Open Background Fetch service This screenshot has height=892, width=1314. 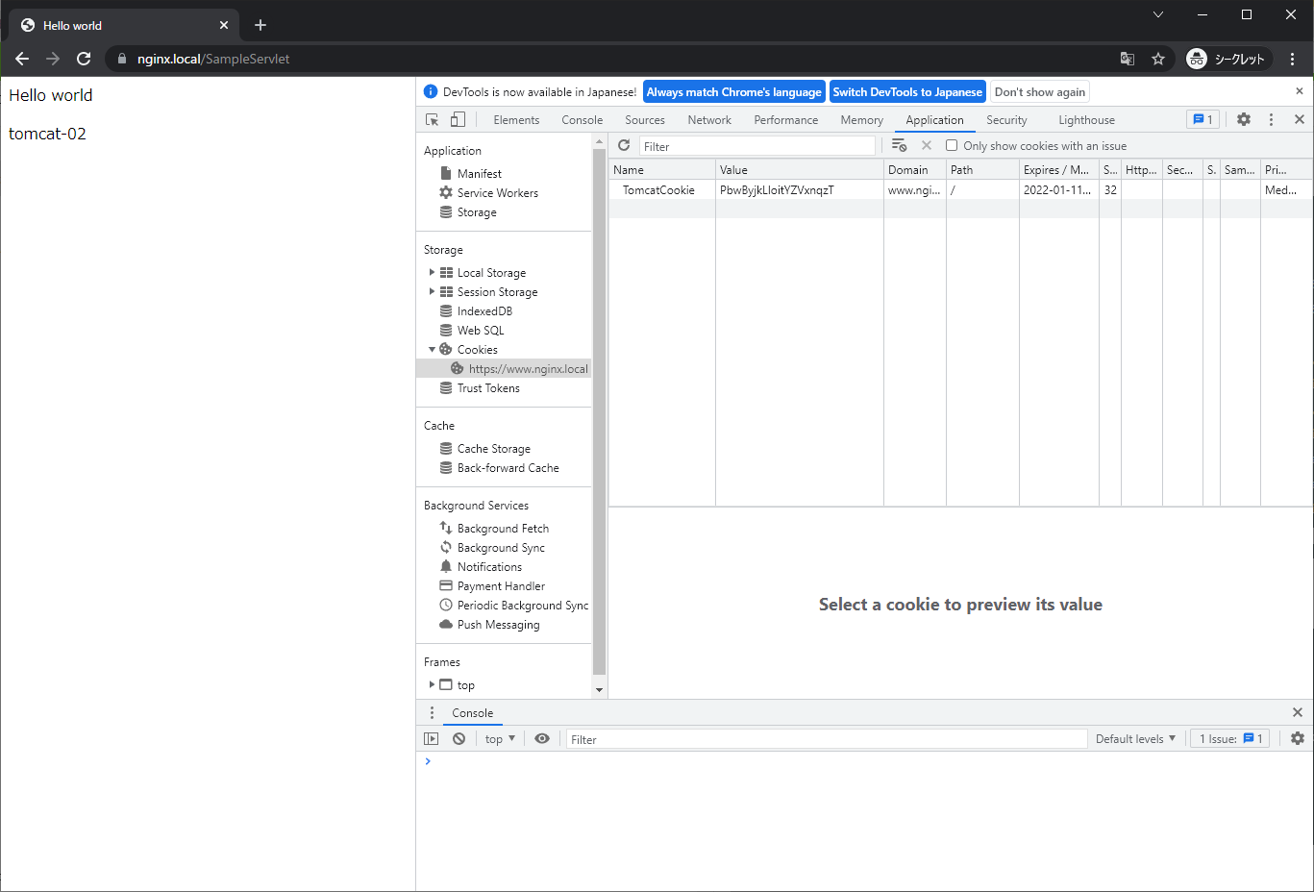(x=503, y=528)
